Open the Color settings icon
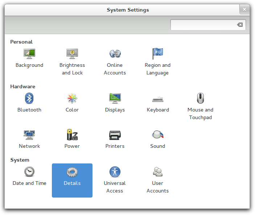This screenshot has width=255, height=215. tap(72, 98)
